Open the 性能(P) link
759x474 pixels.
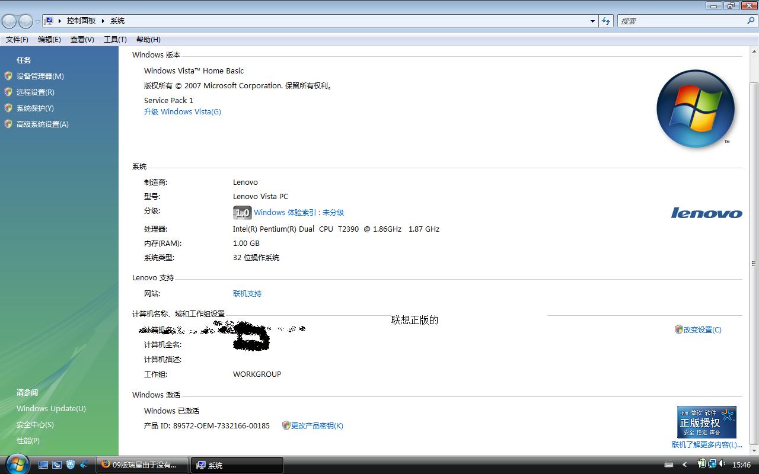tap(28, 440)
